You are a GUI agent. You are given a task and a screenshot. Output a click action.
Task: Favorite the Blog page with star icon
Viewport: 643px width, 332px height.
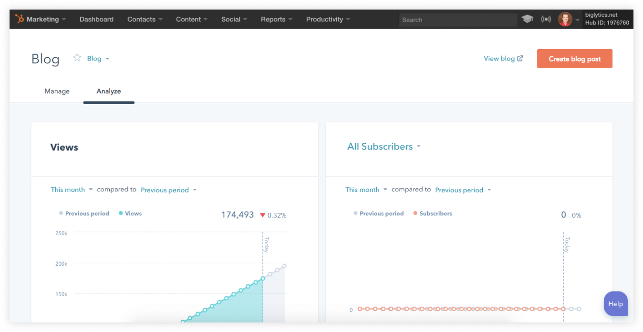(77, 58)
